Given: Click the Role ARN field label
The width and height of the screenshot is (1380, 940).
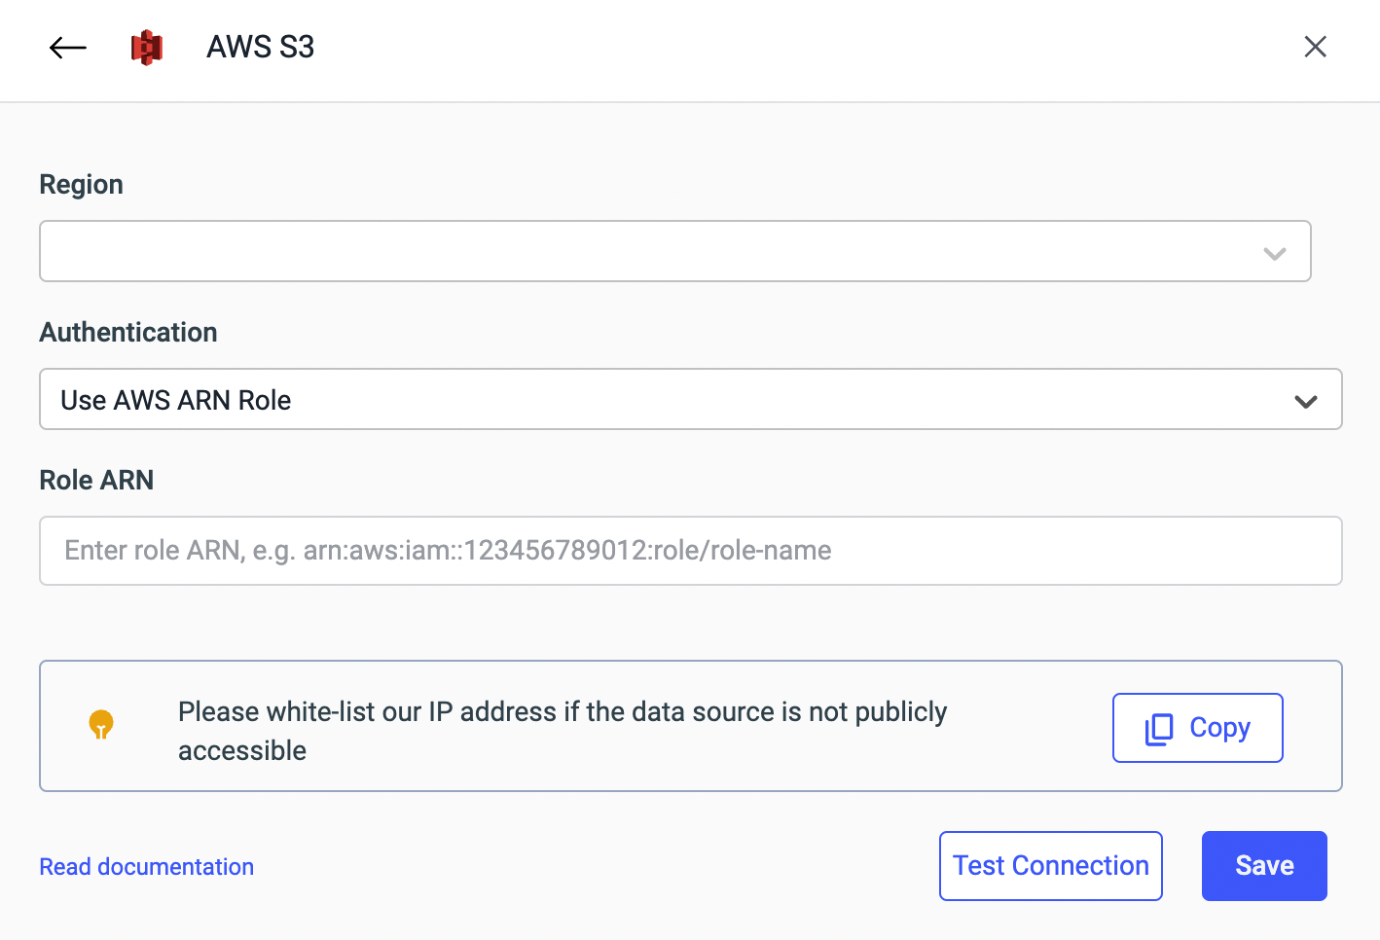Looking at the screenshot, I should point(96,481).
